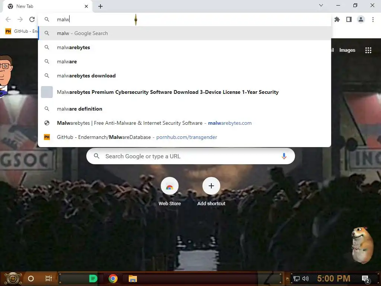Click the hamster desktop pet

click(362, 245)
